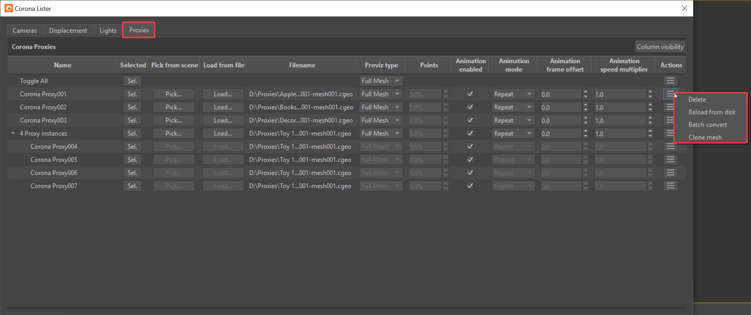Open actions menu for Corona Proxy005

point(670,160)
